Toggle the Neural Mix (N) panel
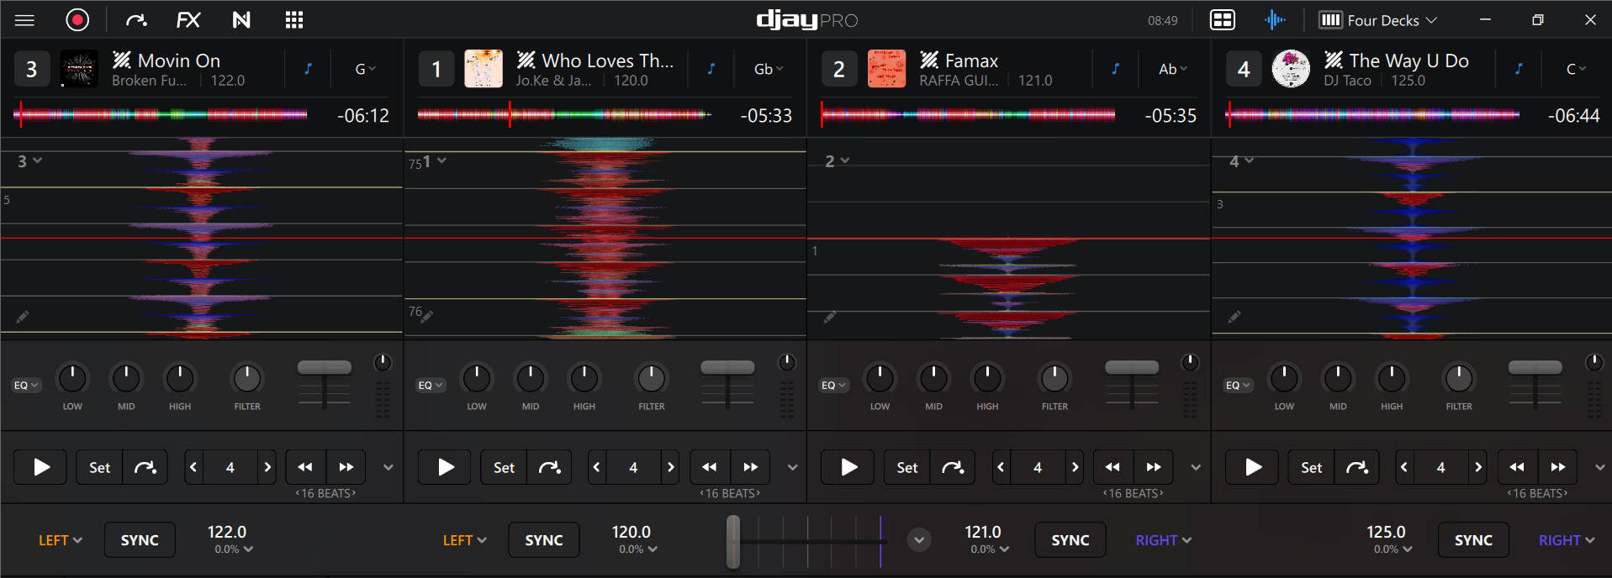Screen dimensions: 1612x578 pyautogui.click(x=241, y=20)
